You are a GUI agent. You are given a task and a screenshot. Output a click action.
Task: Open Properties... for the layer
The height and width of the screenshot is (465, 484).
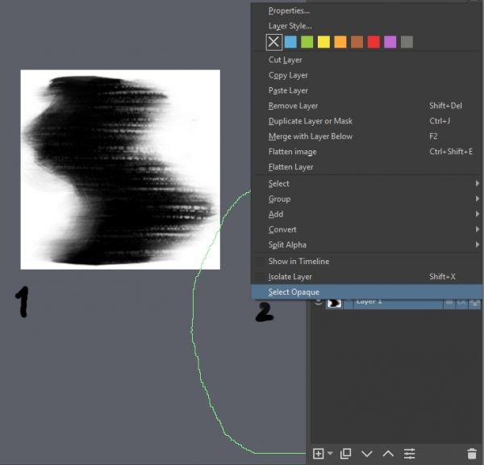[289, 10]
